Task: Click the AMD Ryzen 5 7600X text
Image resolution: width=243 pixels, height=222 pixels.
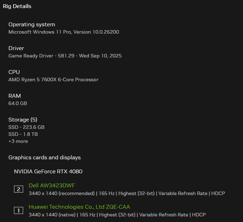Action: click(53, 79)
